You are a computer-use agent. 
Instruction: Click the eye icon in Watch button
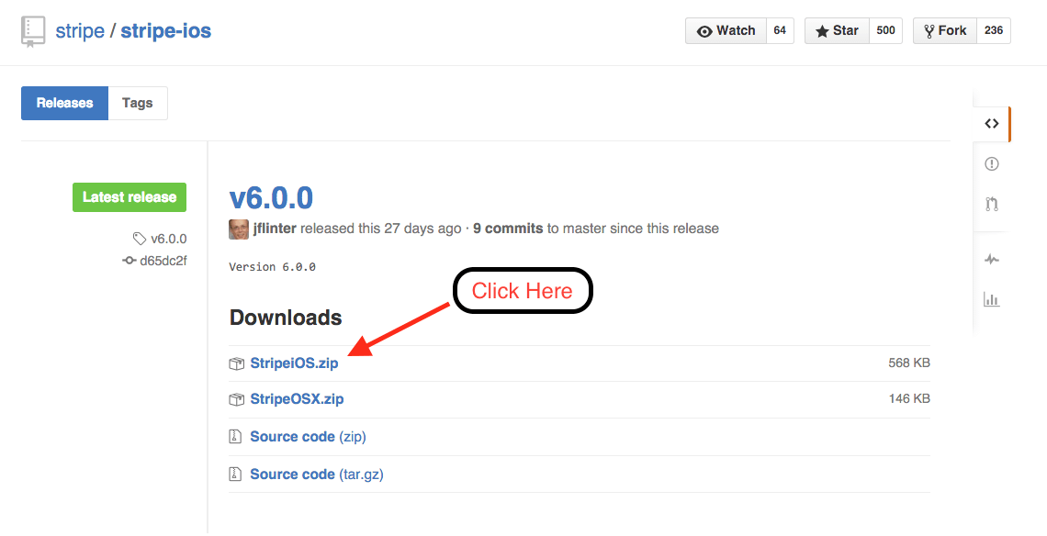pos(704,31)
